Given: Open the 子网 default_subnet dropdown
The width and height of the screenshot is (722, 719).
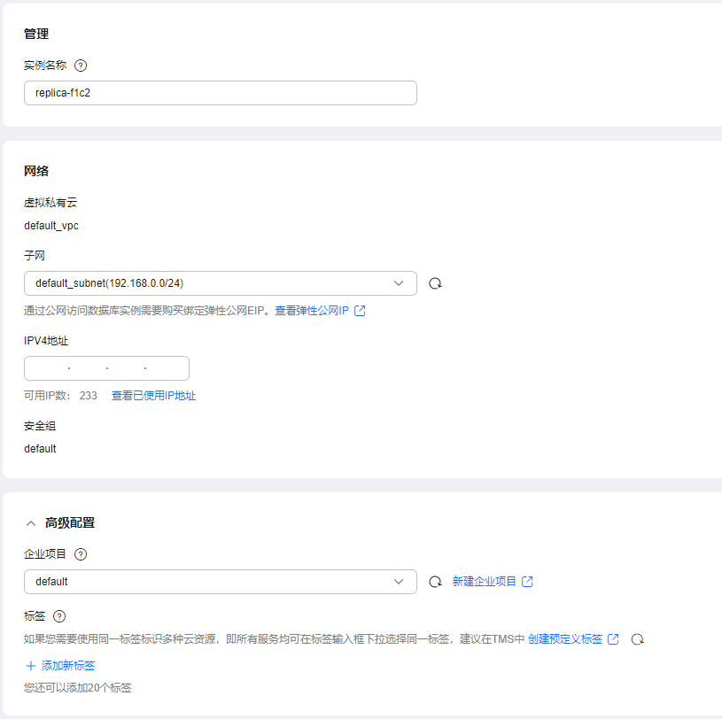Looking at the screenshot, I should tap(220, 283).
